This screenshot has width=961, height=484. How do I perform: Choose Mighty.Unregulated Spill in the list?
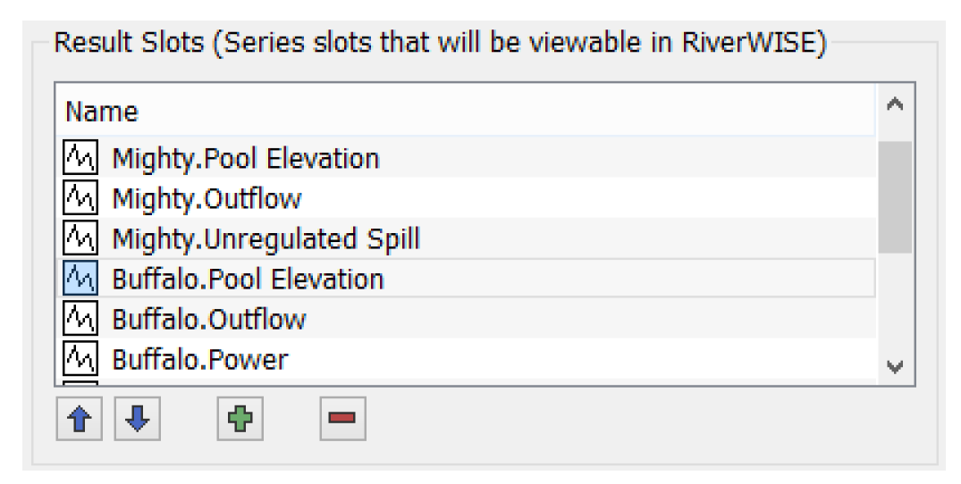(x=266, y=239)
